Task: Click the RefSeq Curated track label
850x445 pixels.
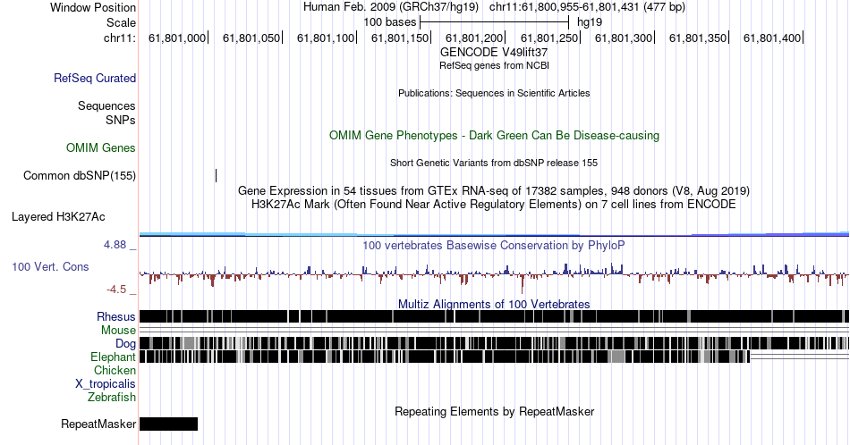Action: coord(95,78)
